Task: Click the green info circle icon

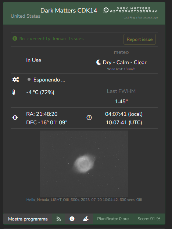Action: click(15, 39)
